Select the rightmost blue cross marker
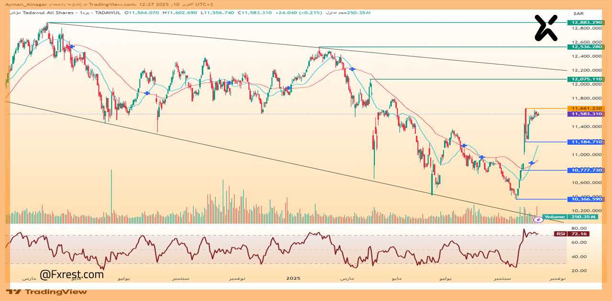The height and width of the screenshot is (301, 612). (531, 163)
